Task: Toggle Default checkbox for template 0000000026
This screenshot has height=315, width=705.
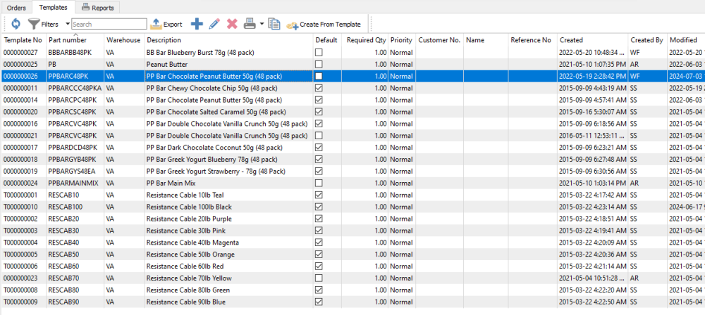Action: [319, 76]
